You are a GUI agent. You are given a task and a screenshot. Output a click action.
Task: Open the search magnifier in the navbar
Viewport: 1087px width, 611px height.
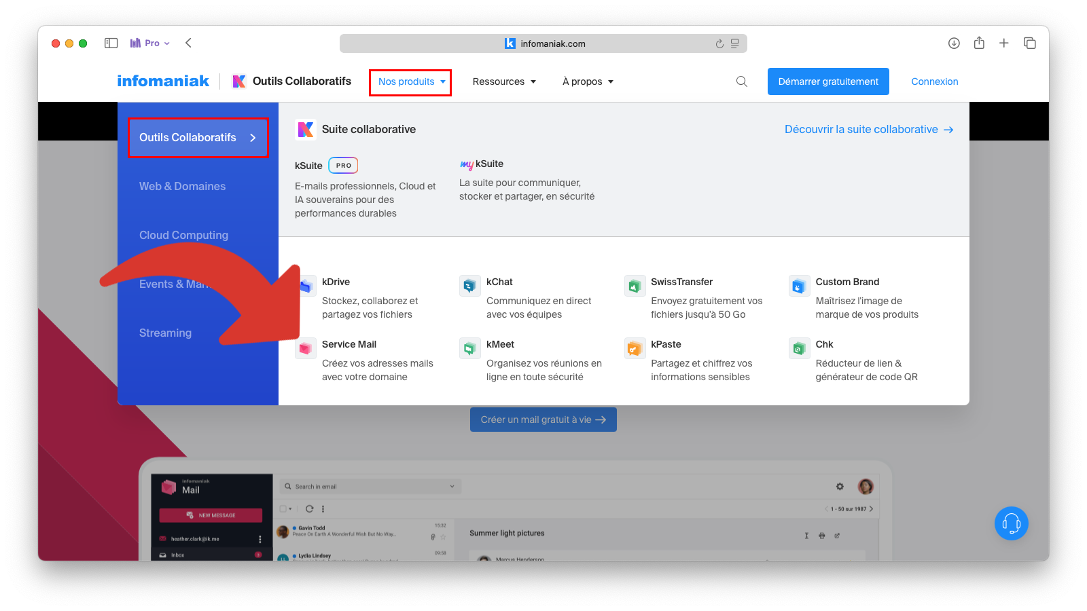(741, 81)
